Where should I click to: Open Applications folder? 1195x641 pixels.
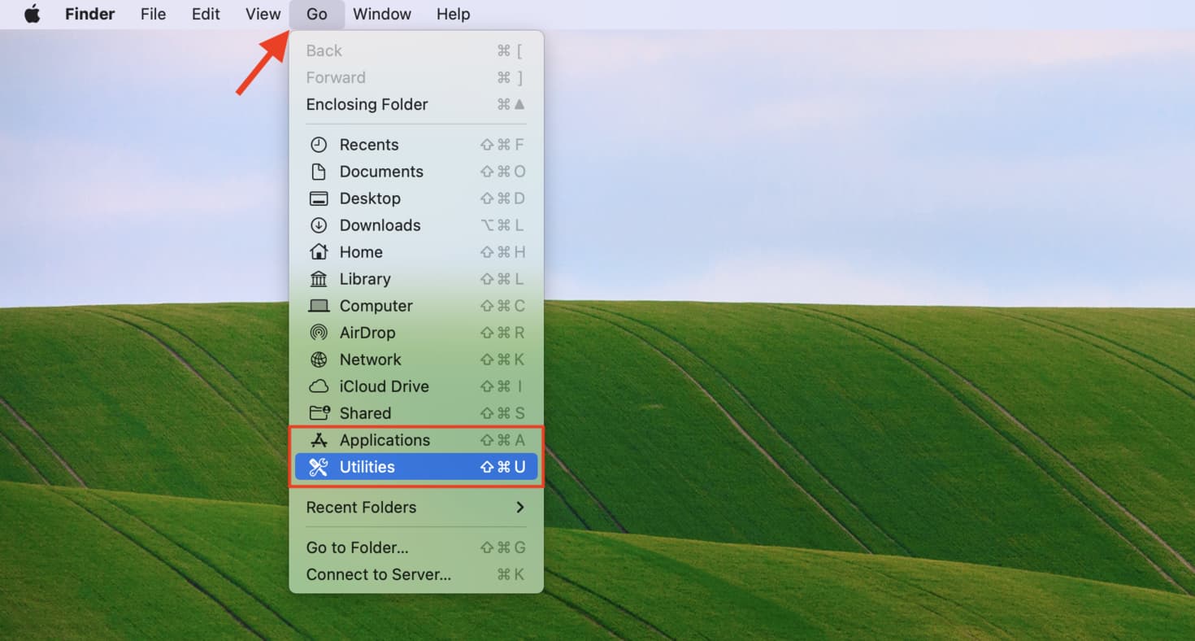click(416, 440)
